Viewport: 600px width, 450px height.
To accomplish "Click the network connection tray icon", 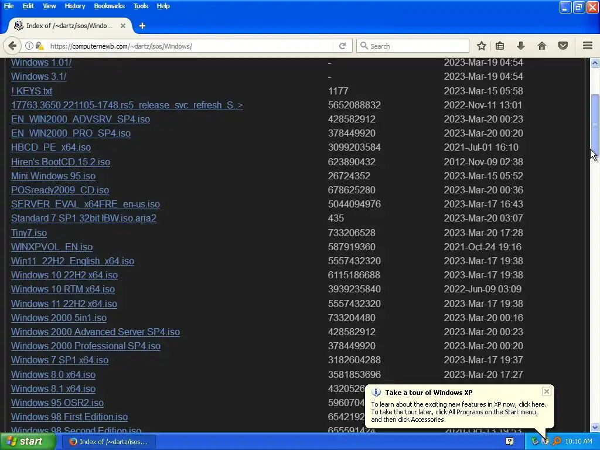I will pos(534,441).
